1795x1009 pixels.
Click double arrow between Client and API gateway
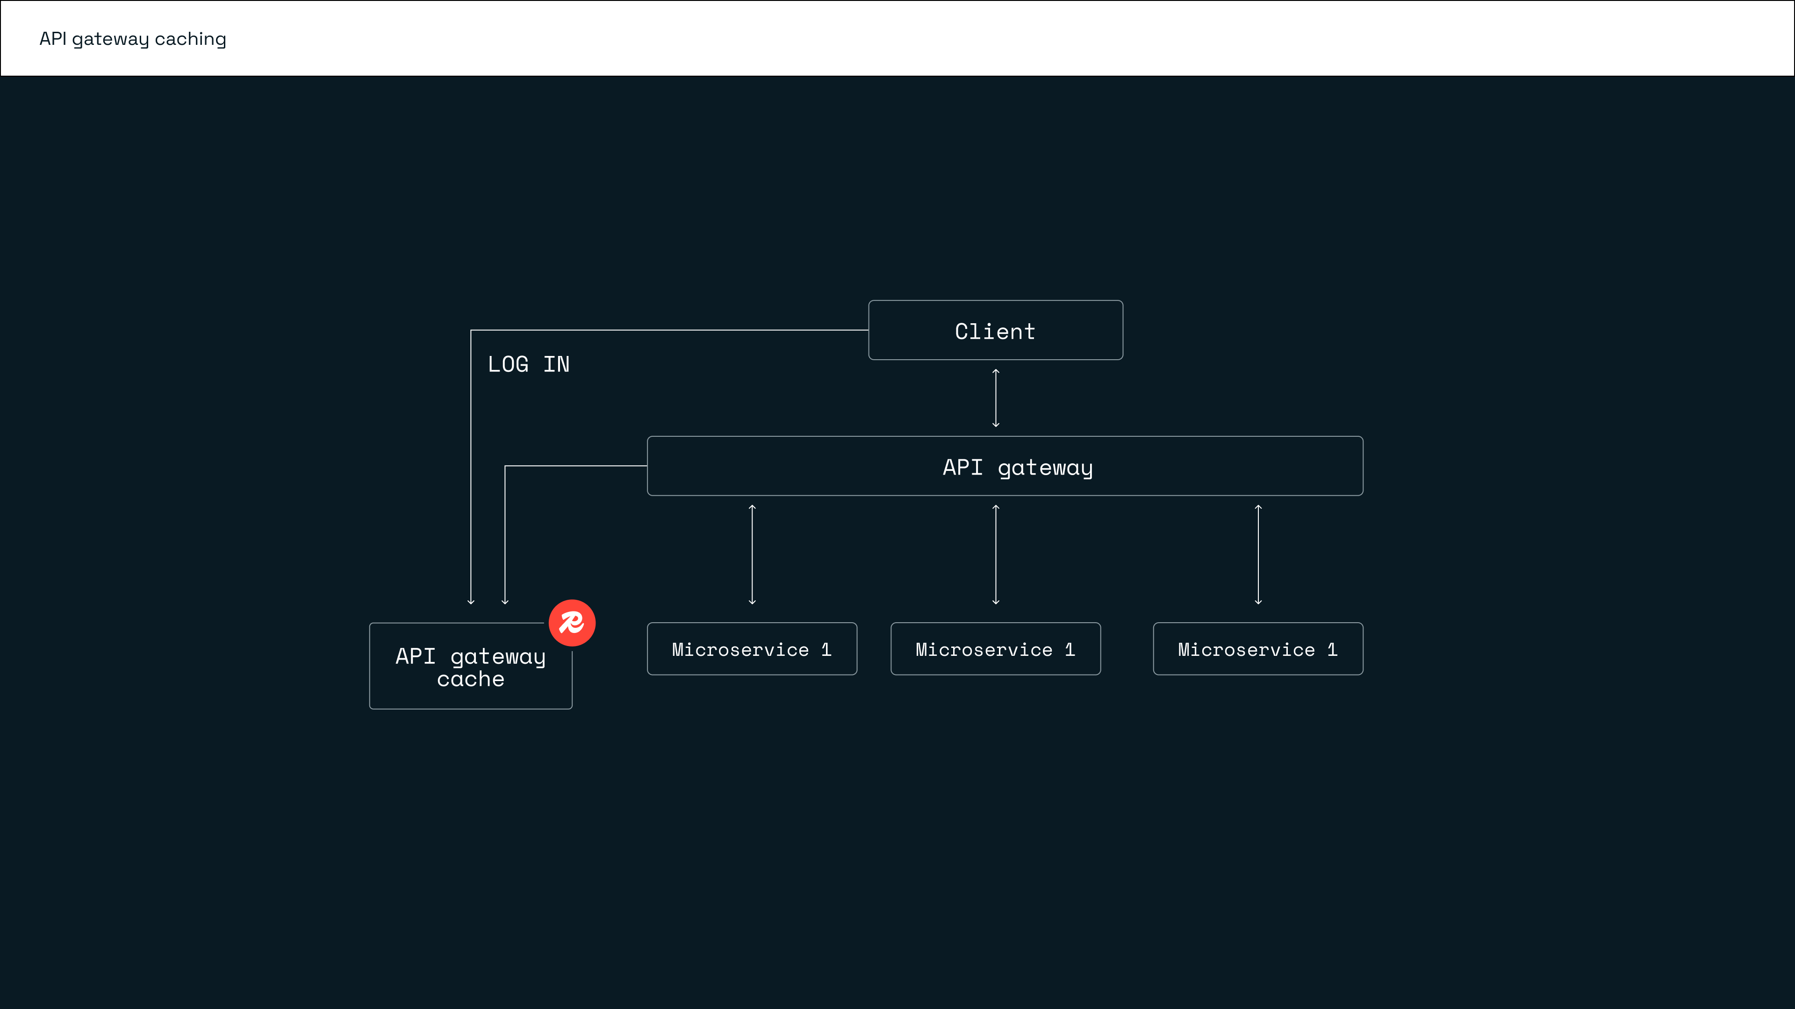point(995,398)
